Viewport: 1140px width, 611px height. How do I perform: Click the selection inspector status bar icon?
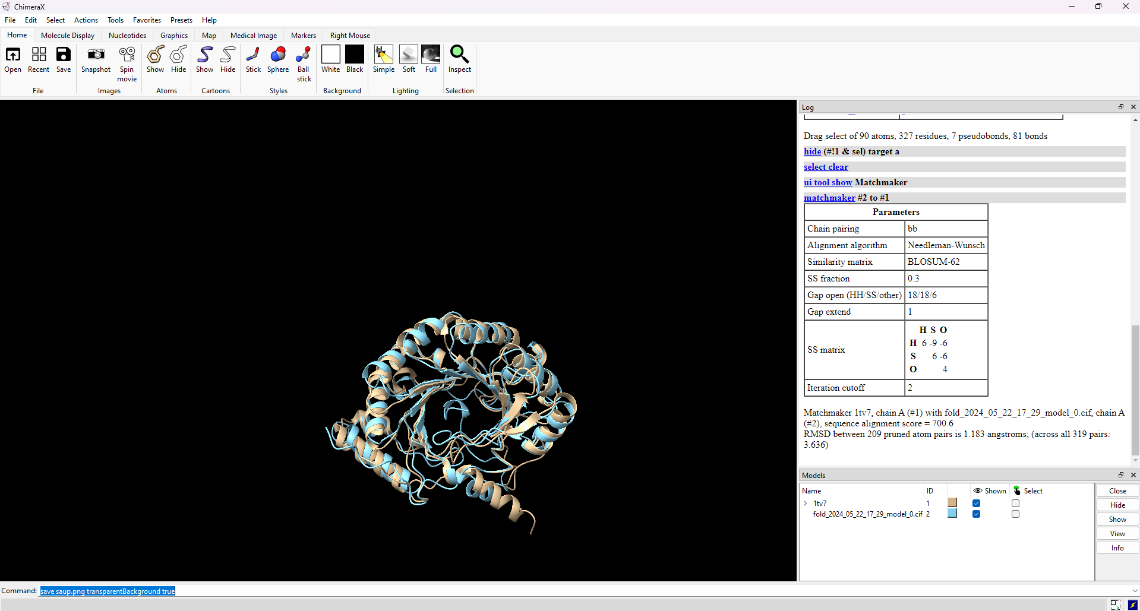(1115, 605)
